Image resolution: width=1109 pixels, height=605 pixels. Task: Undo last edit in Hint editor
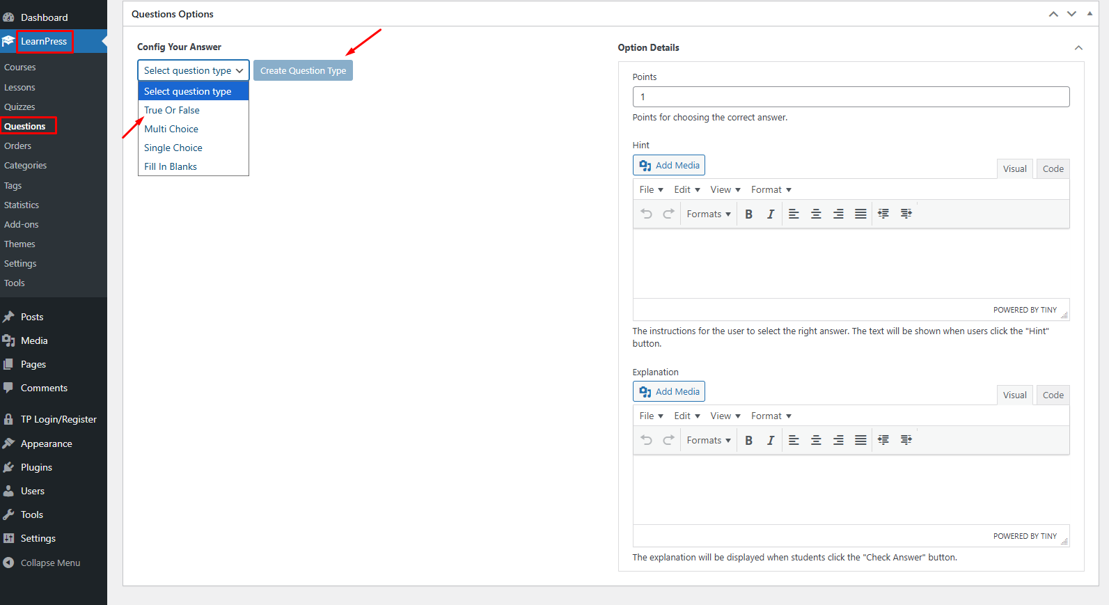tap(646, 214)
